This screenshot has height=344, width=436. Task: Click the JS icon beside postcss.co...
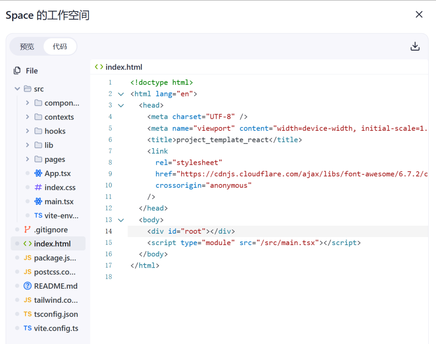[x=27, y=272]
